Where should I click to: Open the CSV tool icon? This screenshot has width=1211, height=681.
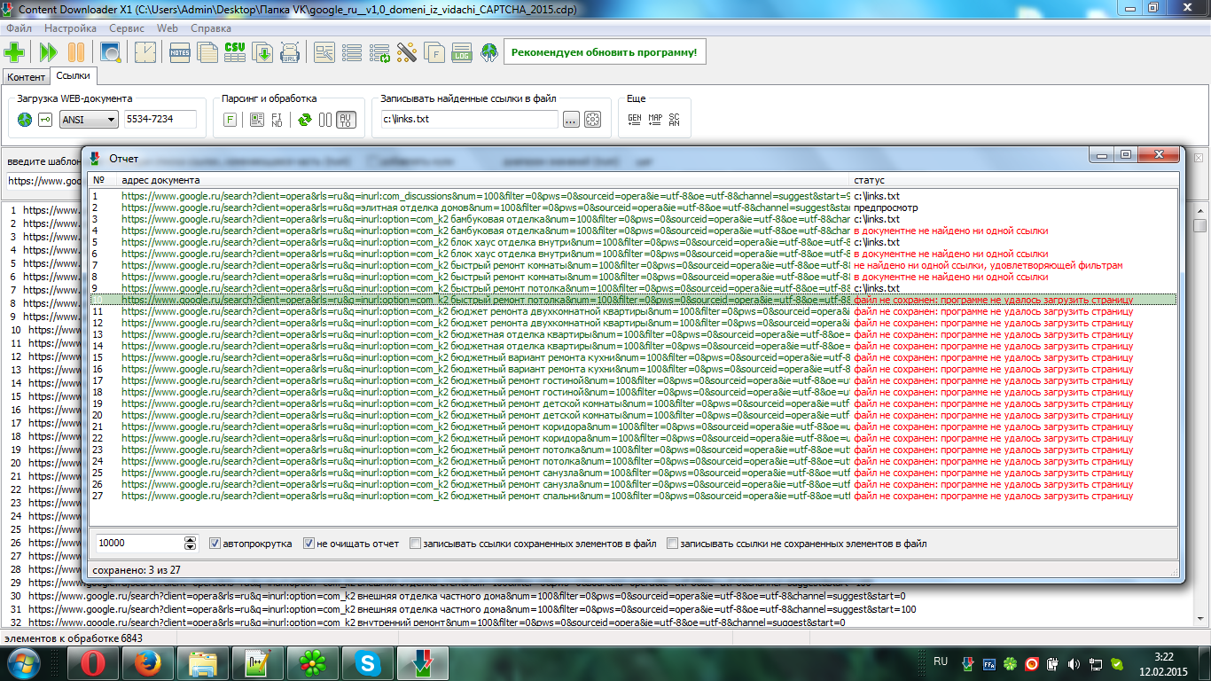point(235,52)
